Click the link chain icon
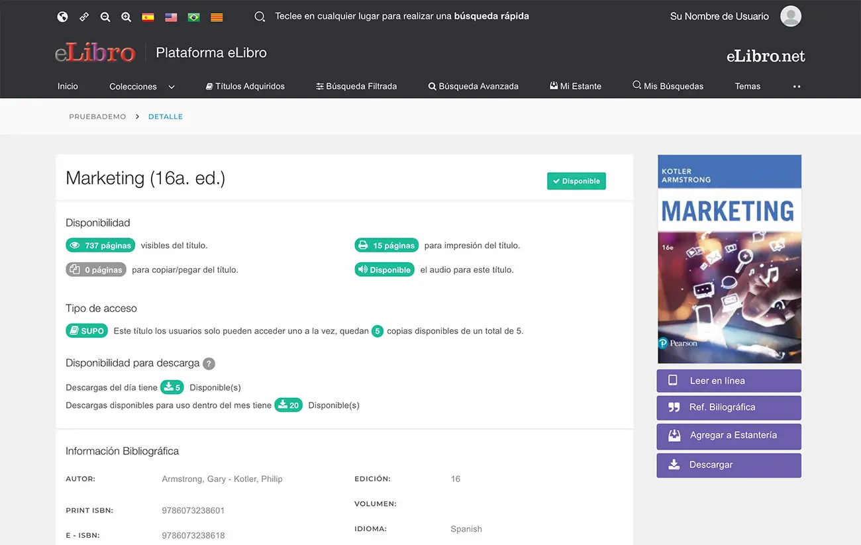The image size is (861, 545). (83, 17)
